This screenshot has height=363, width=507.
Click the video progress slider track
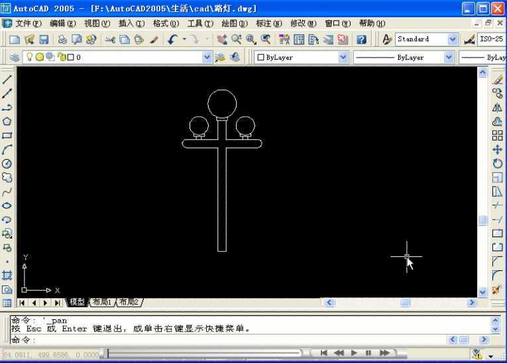pyautogui.click(x=203, y=353)
